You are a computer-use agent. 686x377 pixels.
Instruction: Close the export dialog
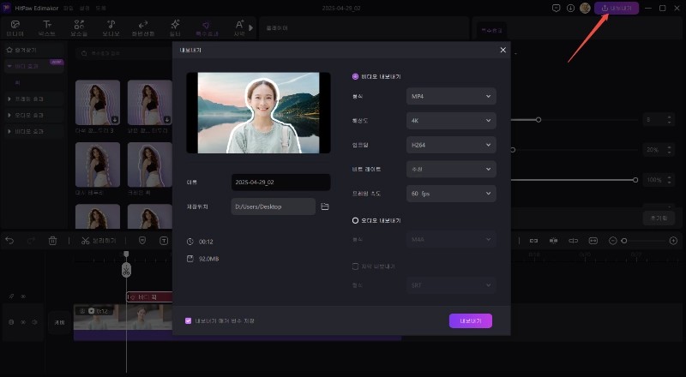pos(502,50)
